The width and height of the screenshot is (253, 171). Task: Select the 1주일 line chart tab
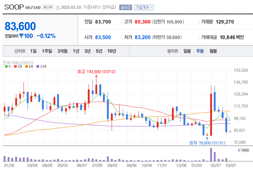(47, 51)
